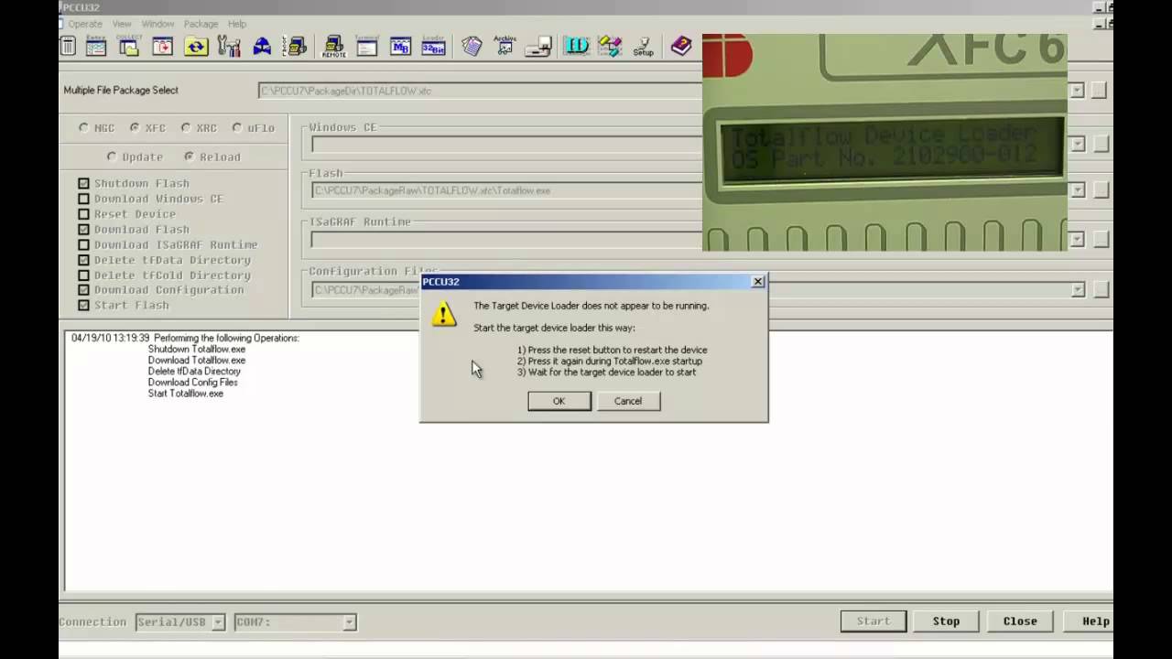Click the stacked papers toolbar icon

472,47
